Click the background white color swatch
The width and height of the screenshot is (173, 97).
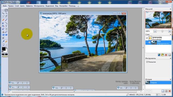tap(6, 51)
